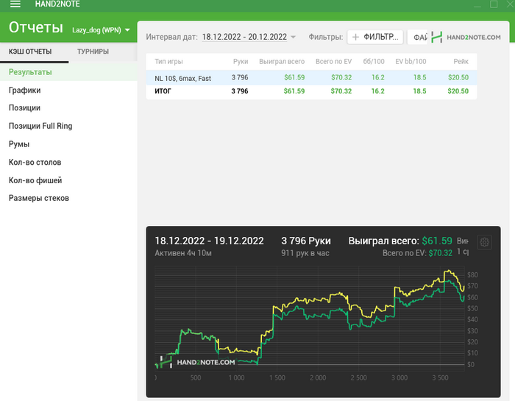515x401 pixels.
Task: Minimize the Hand2Note window
Action: pos(477,4)
